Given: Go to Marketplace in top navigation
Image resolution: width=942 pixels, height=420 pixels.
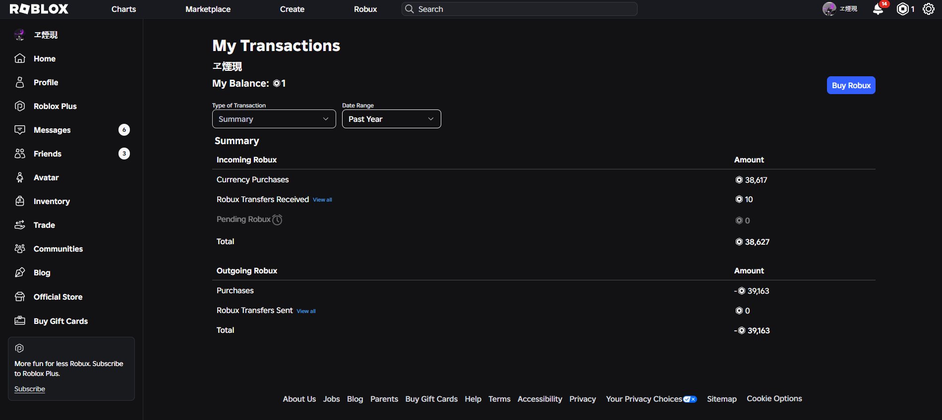Looking at the screenshot, I should click(x=208, y=9).
